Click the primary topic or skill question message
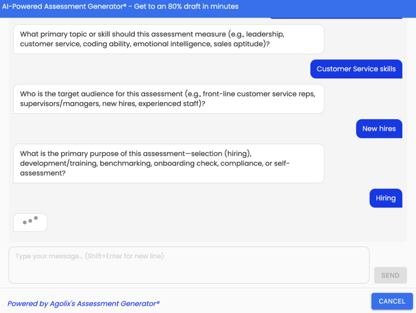Viewport: 416px width, 313px height. [x=168, y=39]
